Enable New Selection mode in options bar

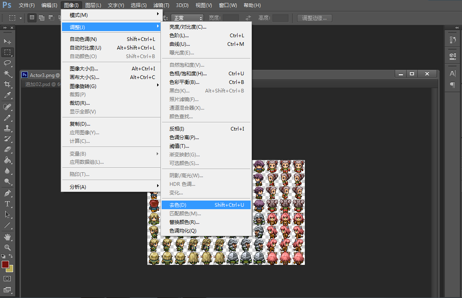click(x=32, y=18)
